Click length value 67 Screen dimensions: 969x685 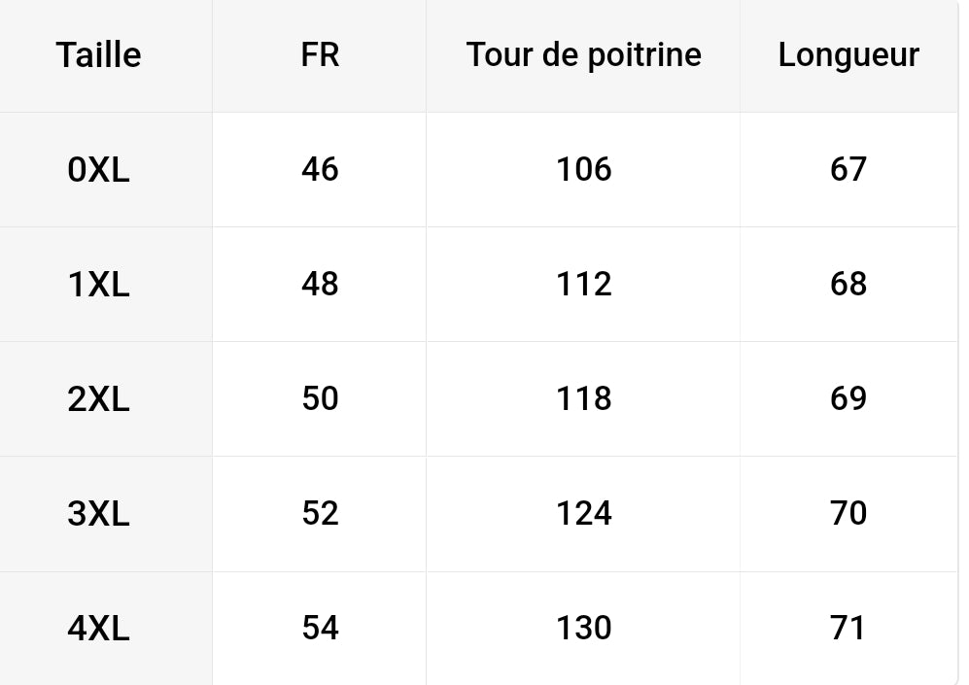(x=848, y=169)
